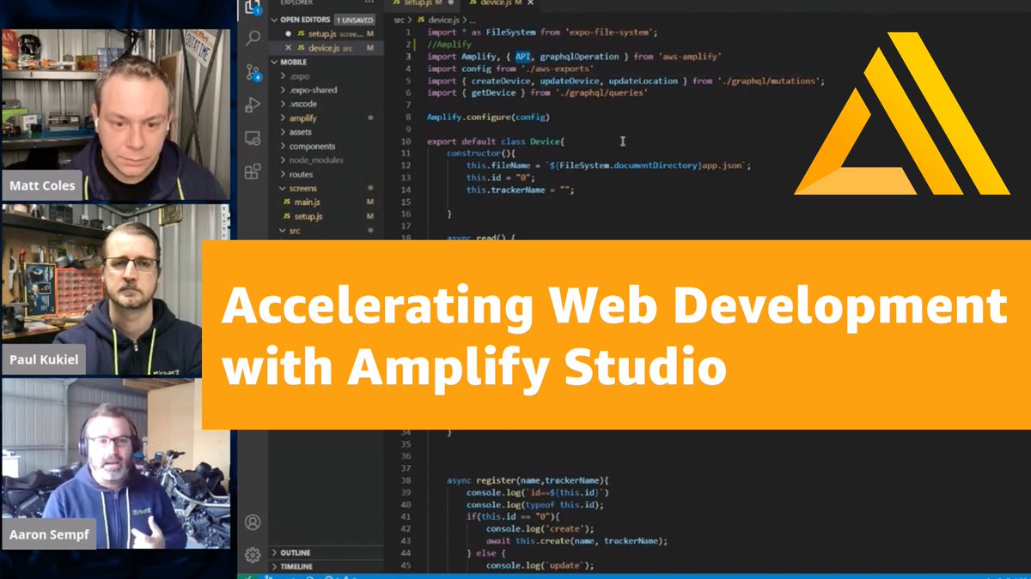Expand the assets folder
The image size is (1031, 579).
coord(284,132)
